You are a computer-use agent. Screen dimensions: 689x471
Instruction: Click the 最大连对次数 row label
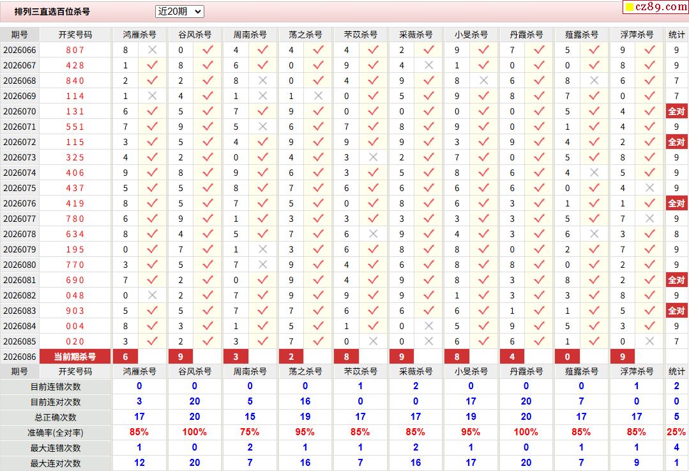pos(56,463)
